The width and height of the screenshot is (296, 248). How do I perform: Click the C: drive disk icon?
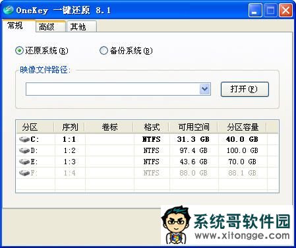pos(24,139)
